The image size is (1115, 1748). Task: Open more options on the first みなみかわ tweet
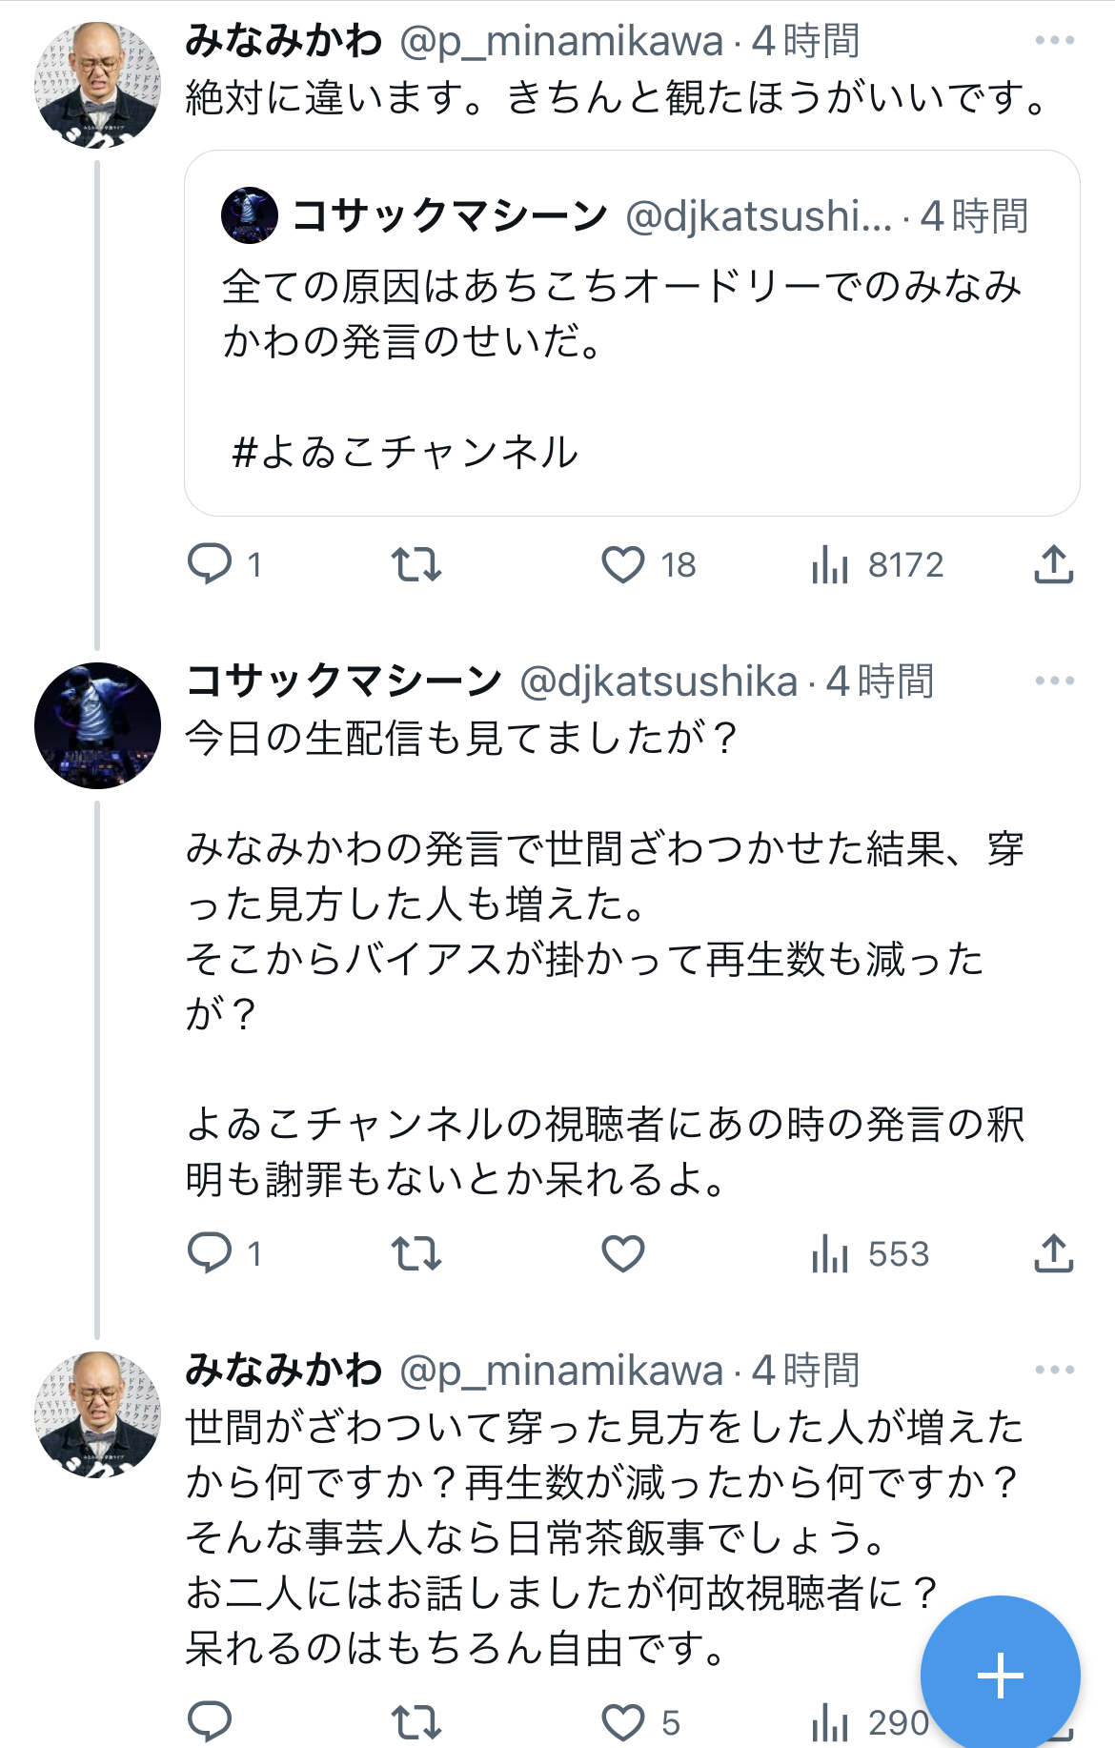[1054, 40]
